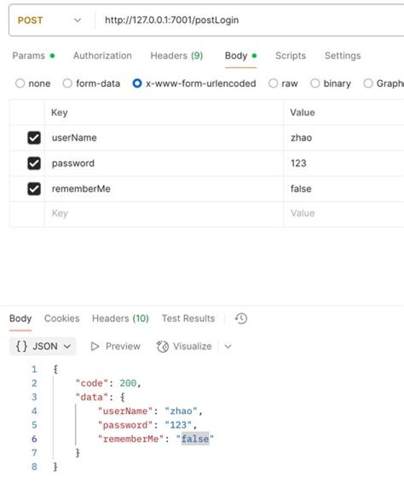This screenshot has height=483, width=404.
Task: Open the response Cookies tab
Action: click(x=62, y=318)
